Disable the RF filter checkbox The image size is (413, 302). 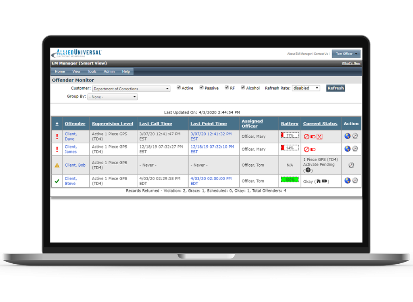click(x=226, y=87)
